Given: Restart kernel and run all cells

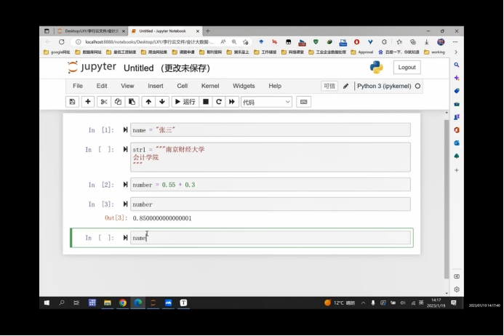Looking at the screenshot, I should [232, 102].
